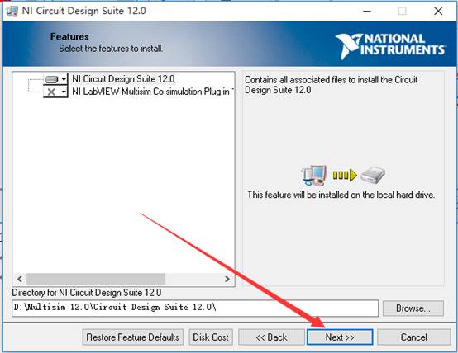458x353 pixels.
Task: Close the installer window
Action: (438, 11)
